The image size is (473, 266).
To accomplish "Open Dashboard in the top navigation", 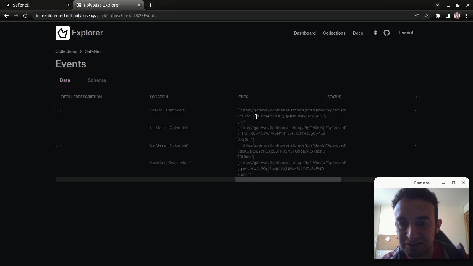I will click(305, 33).
